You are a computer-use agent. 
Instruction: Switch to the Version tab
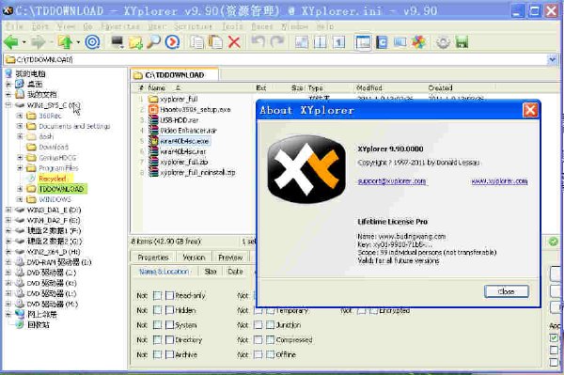tap(194, 258)
